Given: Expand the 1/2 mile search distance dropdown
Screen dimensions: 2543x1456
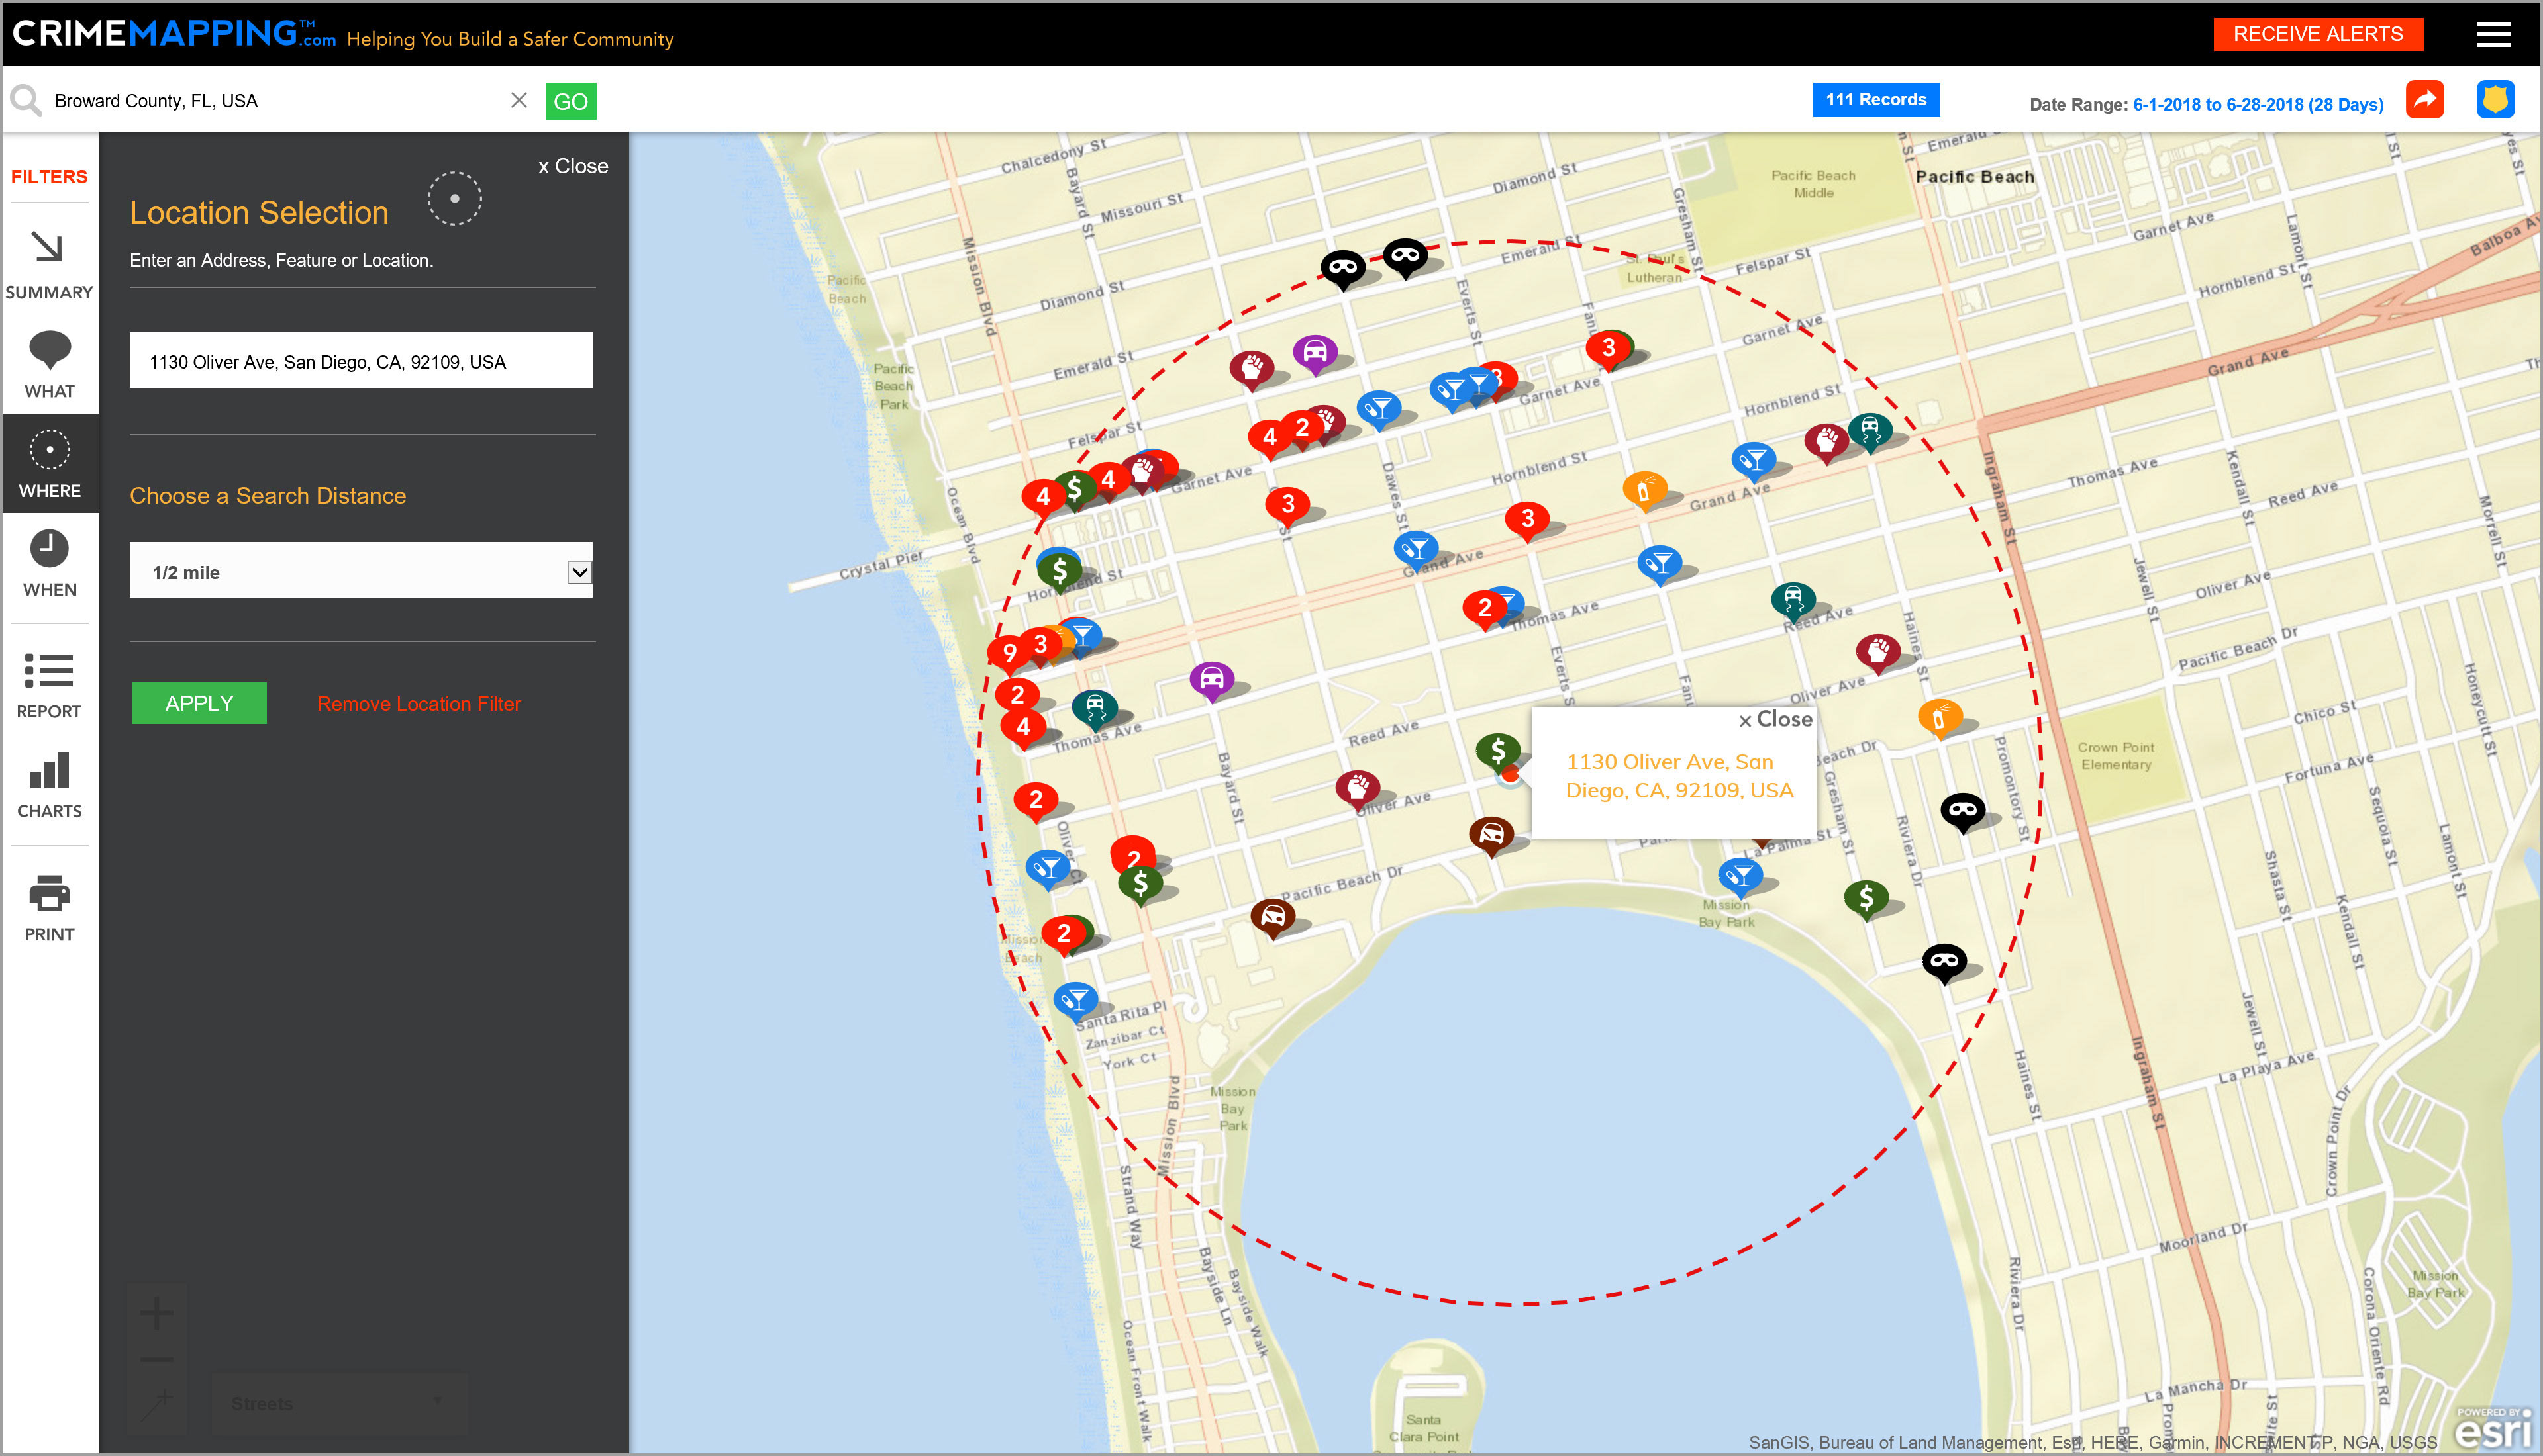Looking at the screenshot, I should 361,571.
